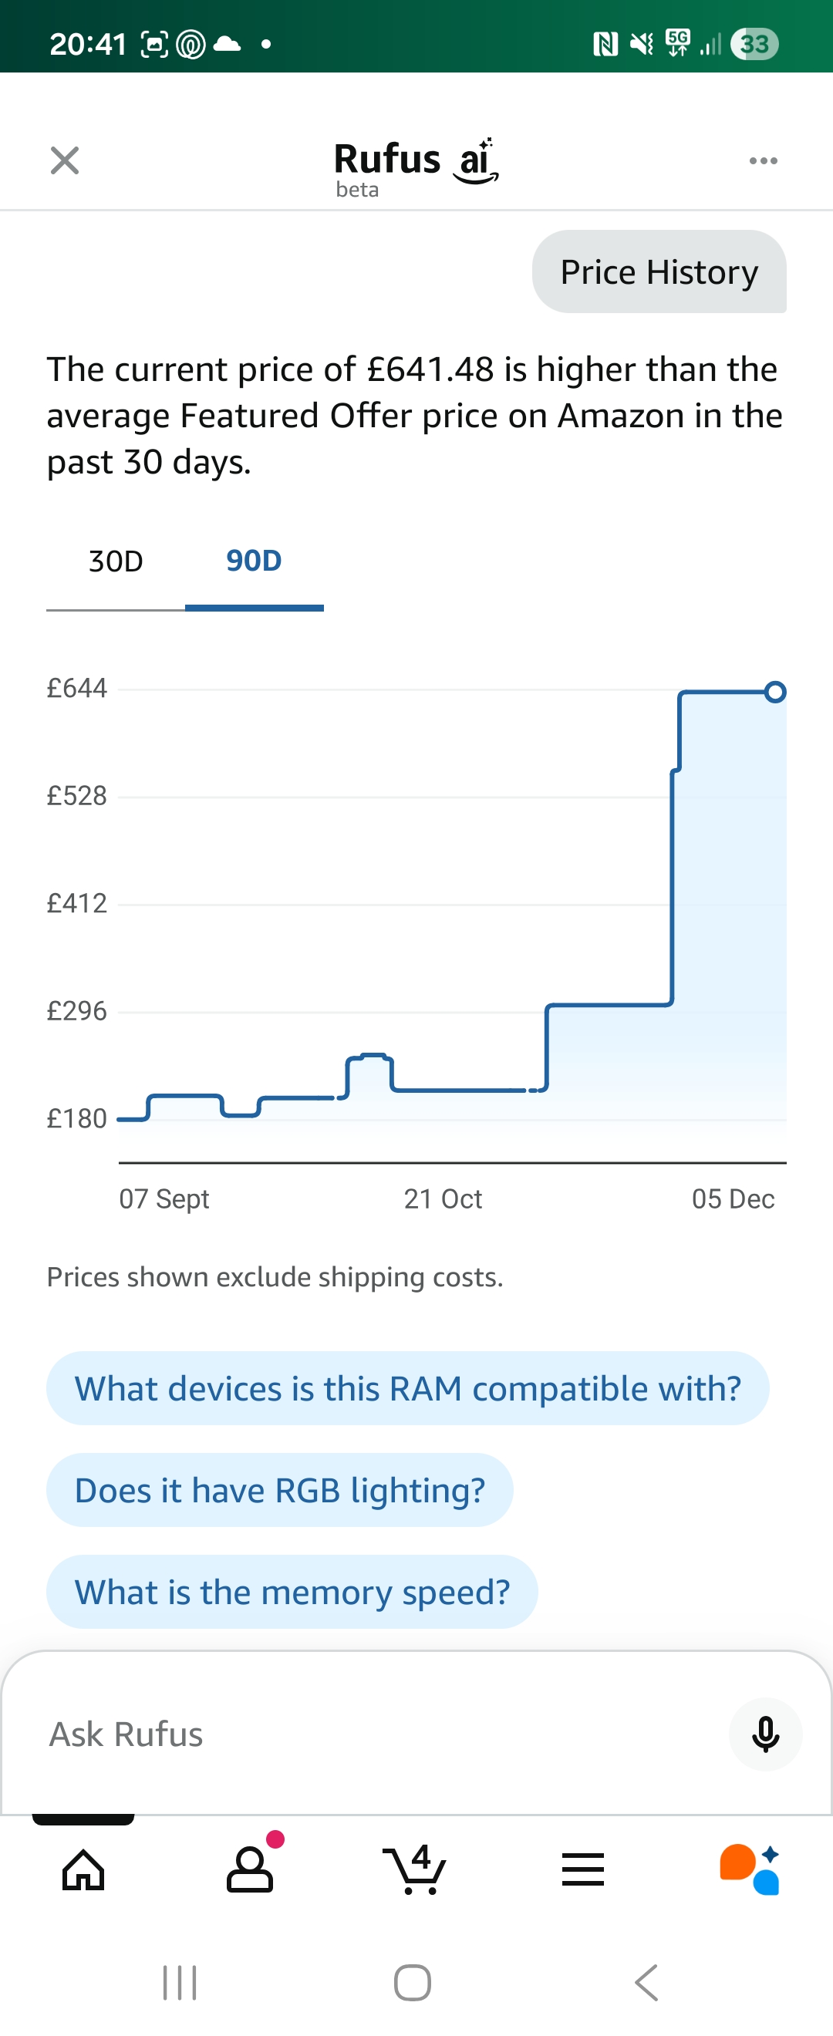833x2036 pixels.
Task: Ask what devices this RAM is compatible with
Action: (x=408, y=1389)
